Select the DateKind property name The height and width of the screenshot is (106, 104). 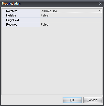coord(12,11)
